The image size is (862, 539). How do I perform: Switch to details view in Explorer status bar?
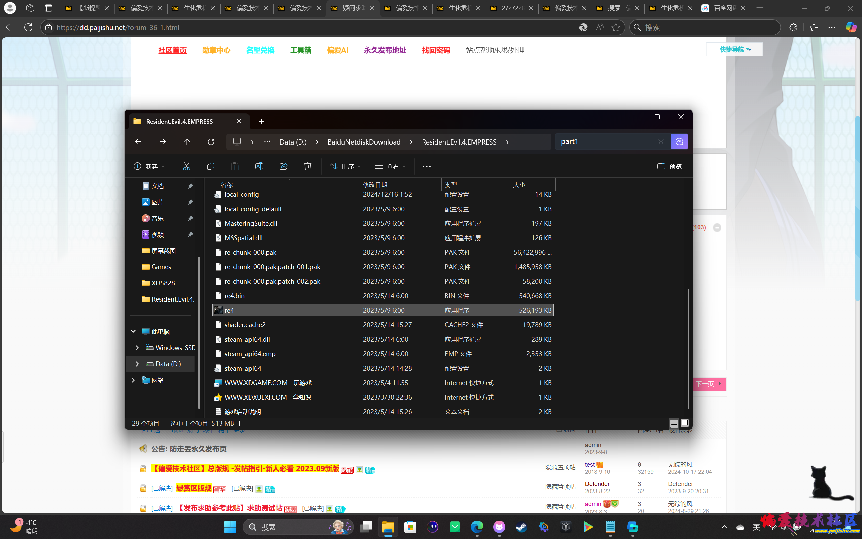[x=674, y=423]
